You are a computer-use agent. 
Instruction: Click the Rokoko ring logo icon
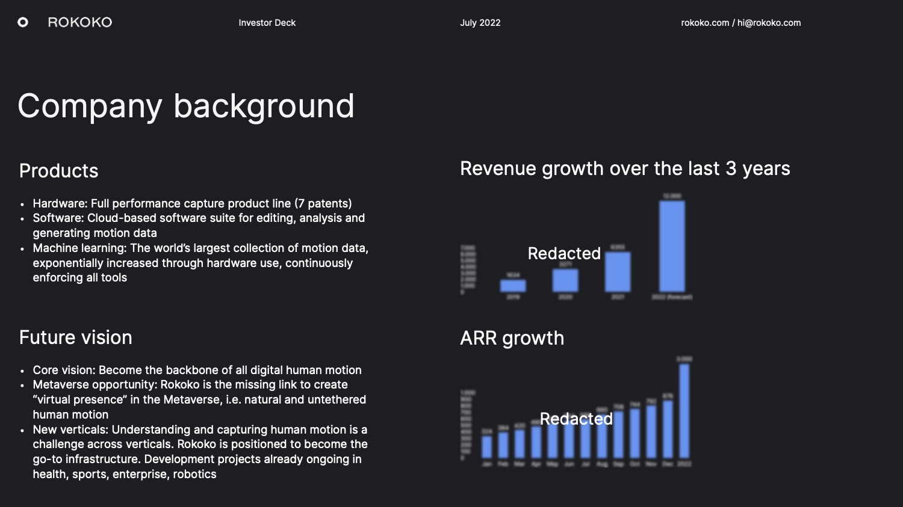(23, 22)
